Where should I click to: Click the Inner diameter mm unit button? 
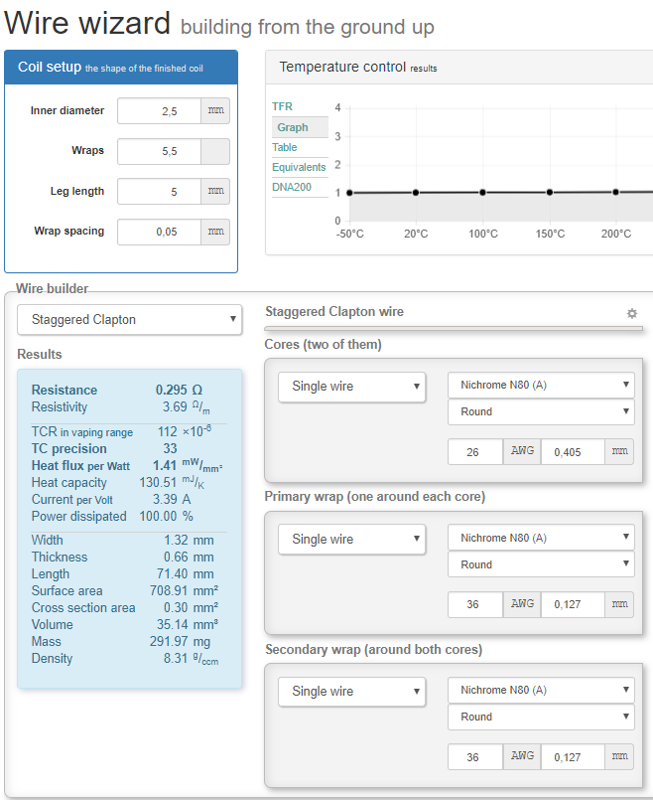[215, 111]
